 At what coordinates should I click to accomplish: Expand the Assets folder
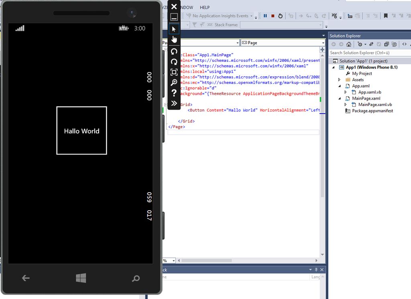click(x=339, y=80)
